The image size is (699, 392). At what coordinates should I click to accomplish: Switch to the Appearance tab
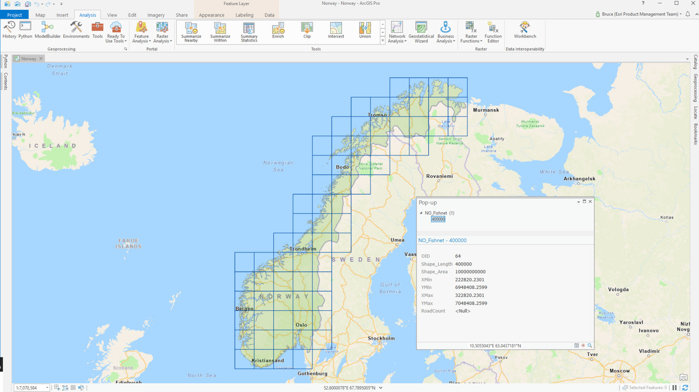pyautogui.click(x=212, y=15)
